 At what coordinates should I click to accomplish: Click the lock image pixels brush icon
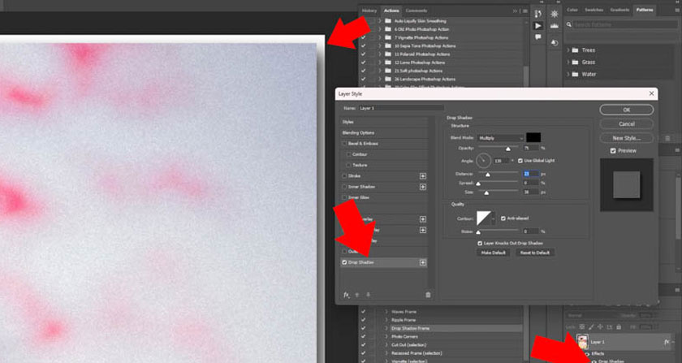[592, 326]
